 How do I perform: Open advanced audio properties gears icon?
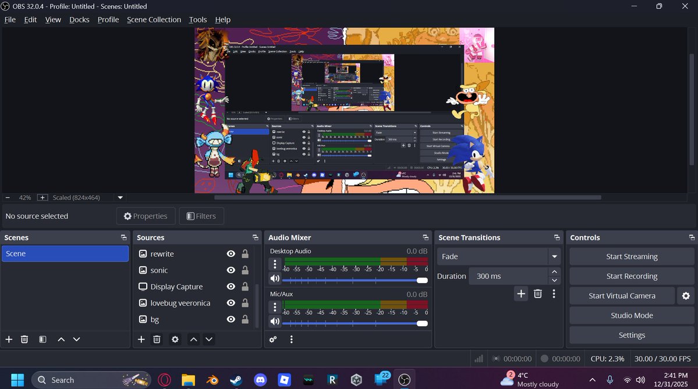pos(273,339)
